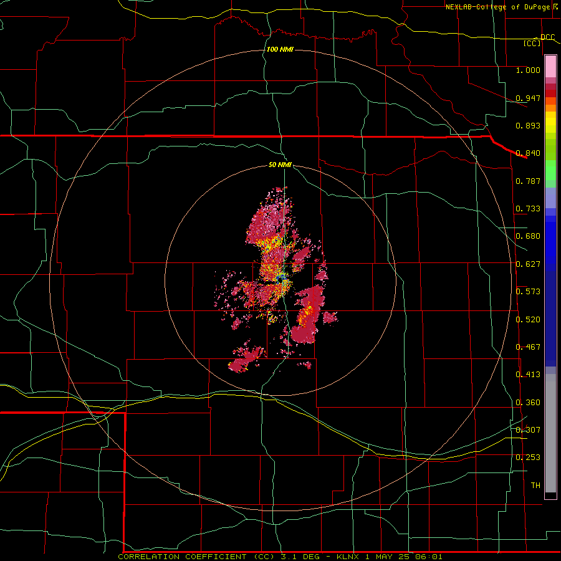561x561 pixels.
Task: Click the 06:01 timestamp in the caption
Action: click(429, 557)
